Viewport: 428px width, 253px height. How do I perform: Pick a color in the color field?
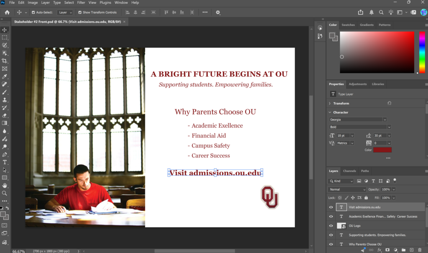tap(377, 52)
